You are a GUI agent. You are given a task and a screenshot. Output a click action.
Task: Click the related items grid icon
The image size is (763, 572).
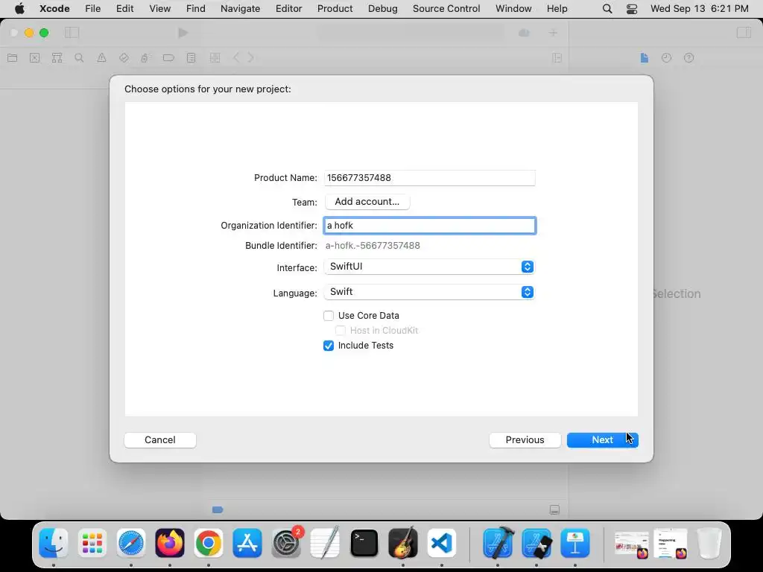tap(215, 58)
